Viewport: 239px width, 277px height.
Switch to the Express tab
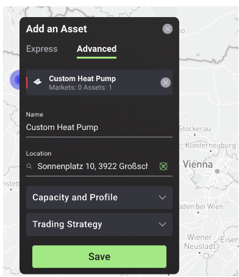(x=42, y=49)
